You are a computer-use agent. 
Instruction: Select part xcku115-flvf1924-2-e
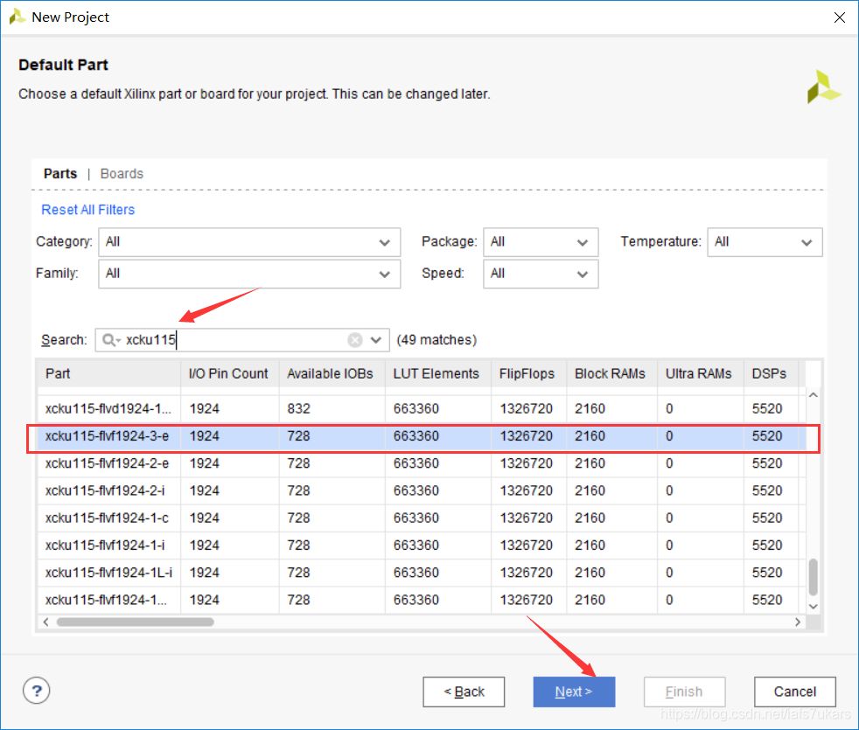422,464
